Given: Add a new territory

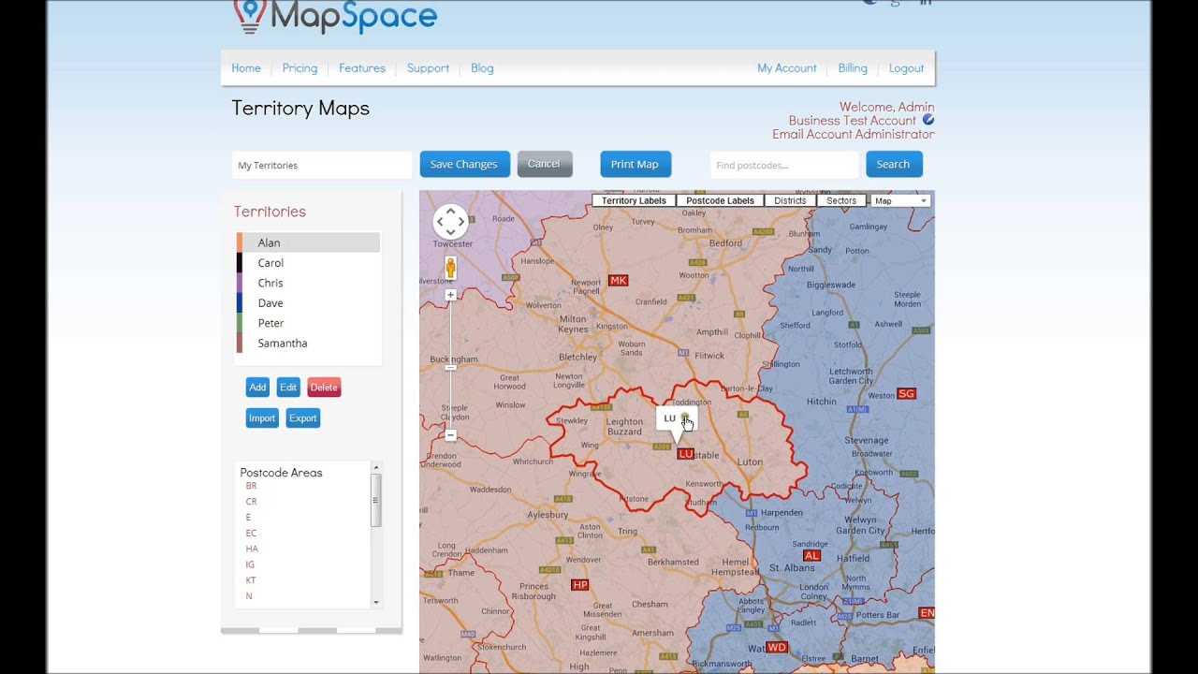Looking at the screenshot, I should (257, 388).
